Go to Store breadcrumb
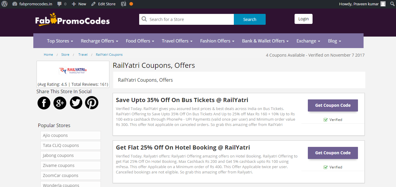 click(65, 55)
